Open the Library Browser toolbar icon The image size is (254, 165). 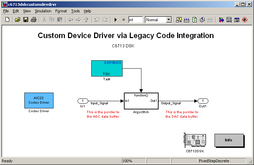coord(221,20)
